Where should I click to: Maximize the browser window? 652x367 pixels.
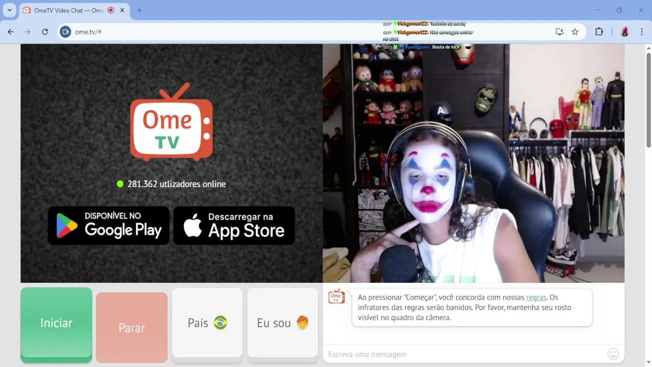(619, 10)
